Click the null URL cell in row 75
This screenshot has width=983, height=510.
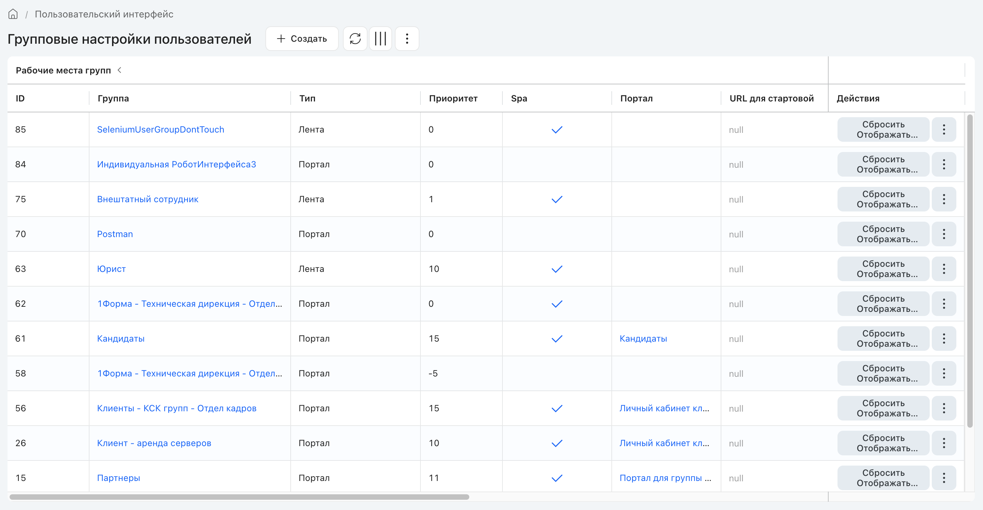click(736, 199)
